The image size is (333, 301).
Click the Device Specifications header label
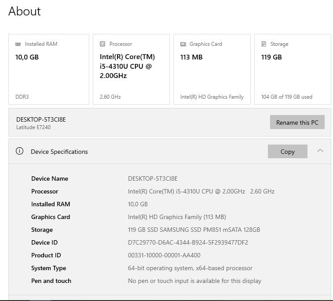(59, 152)
